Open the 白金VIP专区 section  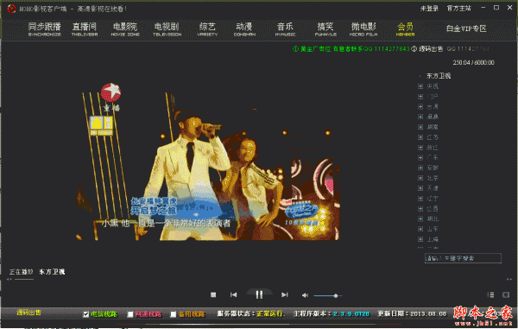point(466,28)
